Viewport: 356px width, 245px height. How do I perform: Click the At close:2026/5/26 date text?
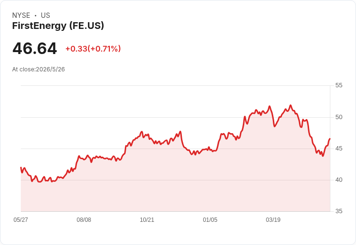38,69
